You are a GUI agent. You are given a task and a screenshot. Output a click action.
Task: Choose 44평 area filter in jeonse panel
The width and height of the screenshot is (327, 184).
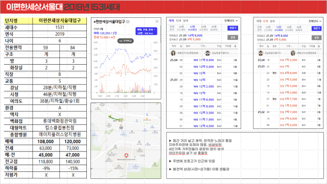pos(299,29)
